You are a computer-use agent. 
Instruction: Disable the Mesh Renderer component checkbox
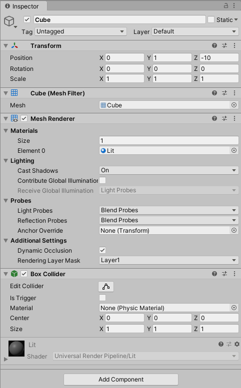24,118
